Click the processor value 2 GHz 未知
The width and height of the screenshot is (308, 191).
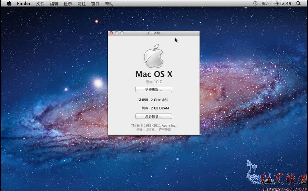pos(159,100)
